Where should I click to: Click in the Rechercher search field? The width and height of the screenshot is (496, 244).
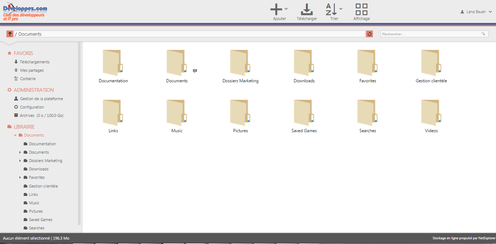click(x=430, y=34)
